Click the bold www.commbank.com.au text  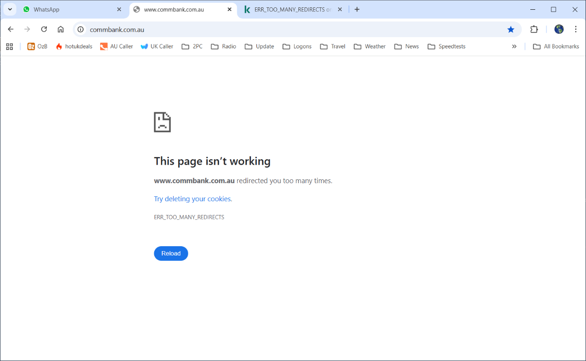tap(194, 181)
